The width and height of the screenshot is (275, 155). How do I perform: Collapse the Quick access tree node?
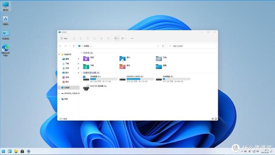pyautogui.click(x=59, y=55)
